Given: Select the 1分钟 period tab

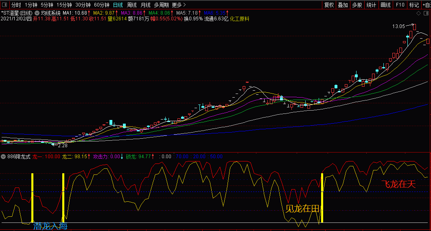Looking at the screenshot, I should [x=31, y=5].
